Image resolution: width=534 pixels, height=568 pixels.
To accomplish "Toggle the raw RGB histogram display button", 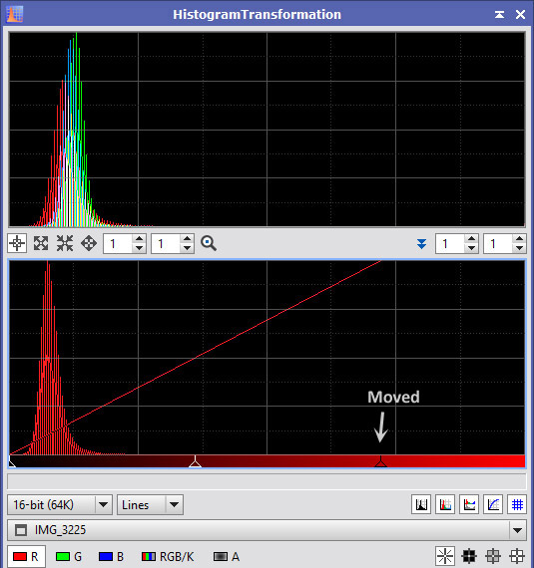I will click(445, 504).
